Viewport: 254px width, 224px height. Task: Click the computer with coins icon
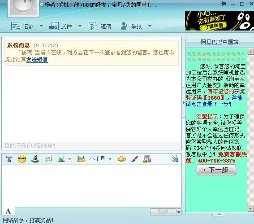(147, 159)
